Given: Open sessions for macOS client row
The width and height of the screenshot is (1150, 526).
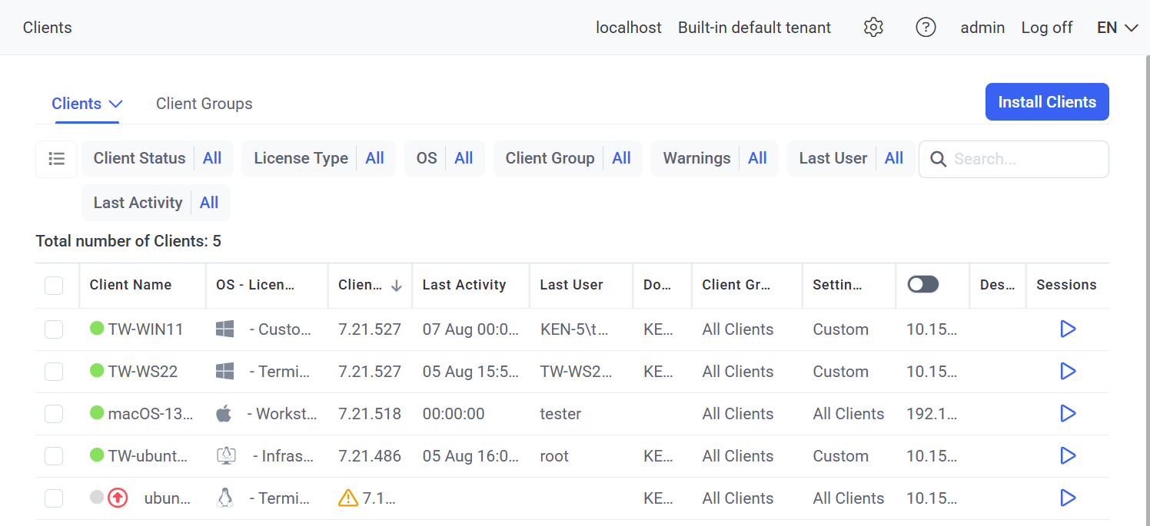Looking at the screenshot, I should (x=1067, y=414).
